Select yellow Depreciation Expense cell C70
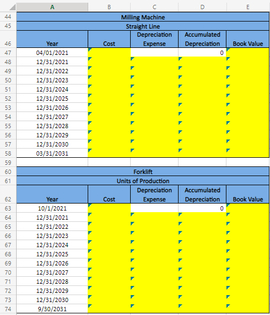 154,272
